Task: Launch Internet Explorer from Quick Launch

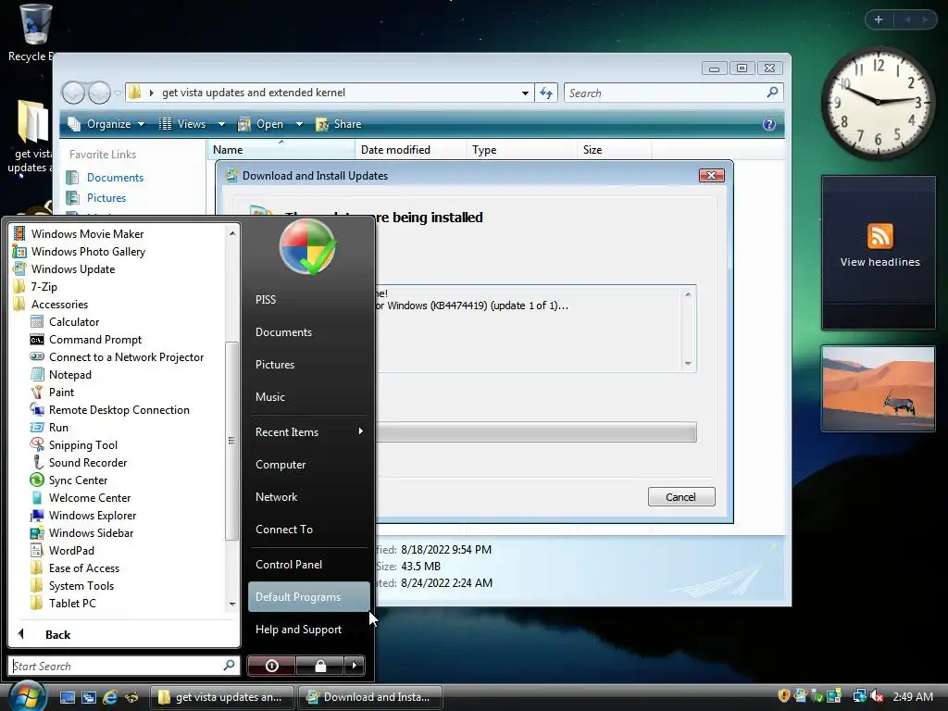Action: (109, 697)
